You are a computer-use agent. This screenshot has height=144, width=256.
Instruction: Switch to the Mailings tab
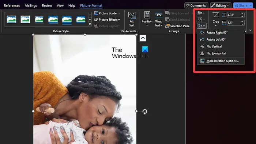(31, 5)
